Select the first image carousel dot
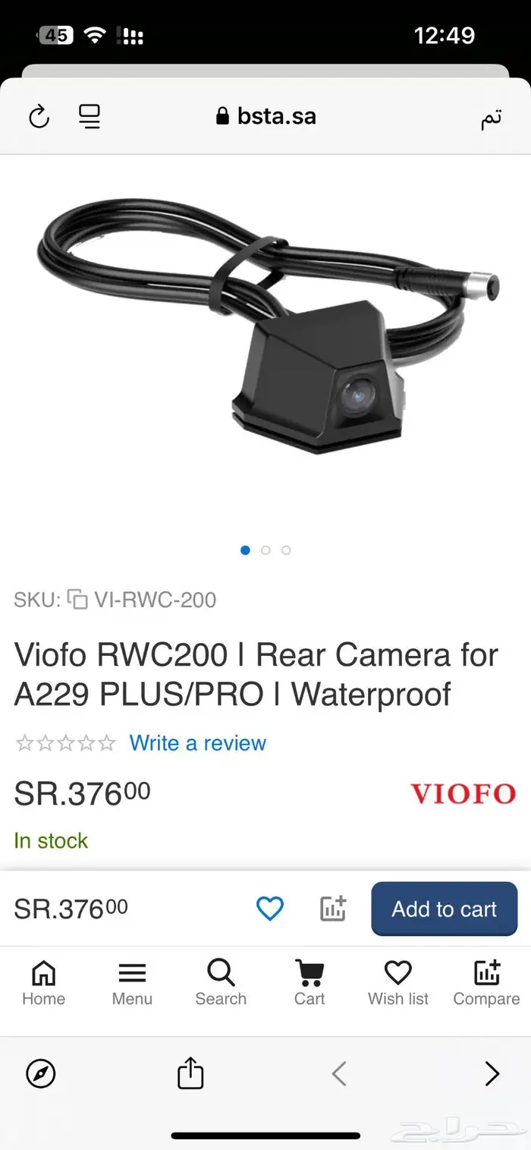 point(245,550)
